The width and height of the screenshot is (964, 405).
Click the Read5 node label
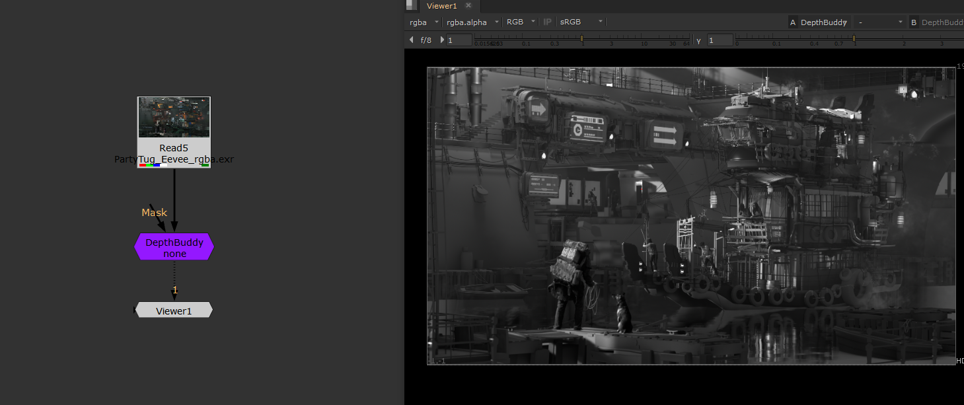click(174, 148)
